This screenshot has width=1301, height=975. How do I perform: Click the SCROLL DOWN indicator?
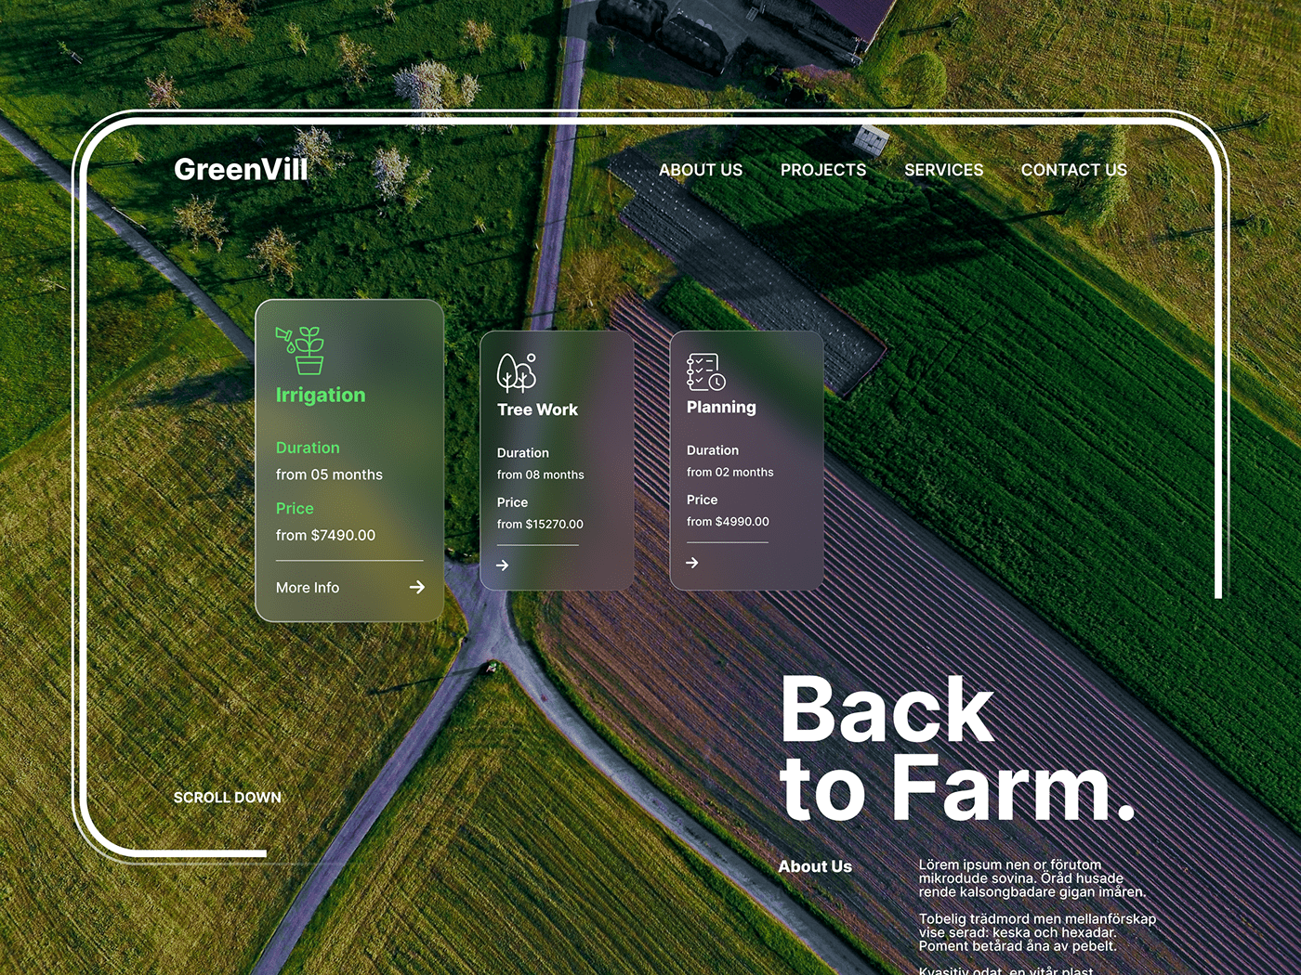(x=227, y=798)
